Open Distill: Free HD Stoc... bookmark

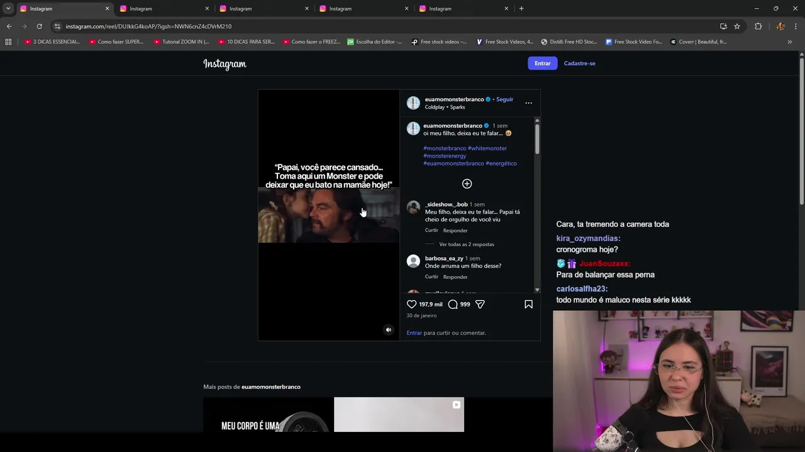pyautogui.click(x=569, y=42)
